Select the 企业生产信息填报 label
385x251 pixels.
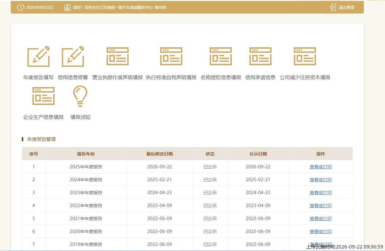click(x=44, y=117)
